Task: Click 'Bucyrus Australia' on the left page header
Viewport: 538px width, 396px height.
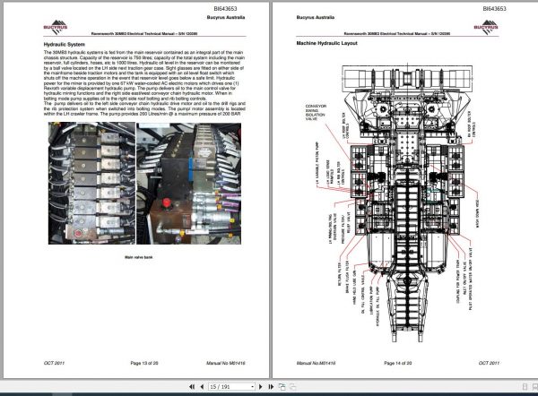Action: click(x=226, y=17)
